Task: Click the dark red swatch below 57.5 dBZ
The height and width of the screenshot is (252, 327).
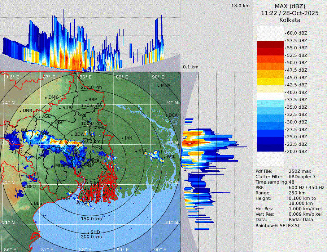Action: click(x=270, y=44)
